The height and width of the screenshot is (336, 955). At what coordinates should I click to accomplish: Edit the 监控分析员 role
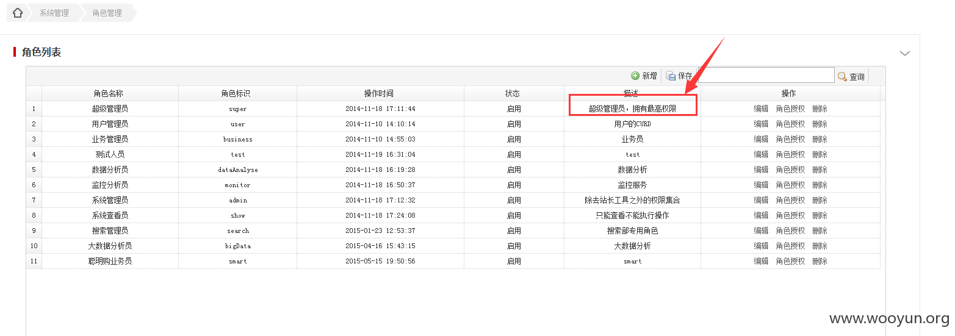pyautogui.click(x=761, y=185)
